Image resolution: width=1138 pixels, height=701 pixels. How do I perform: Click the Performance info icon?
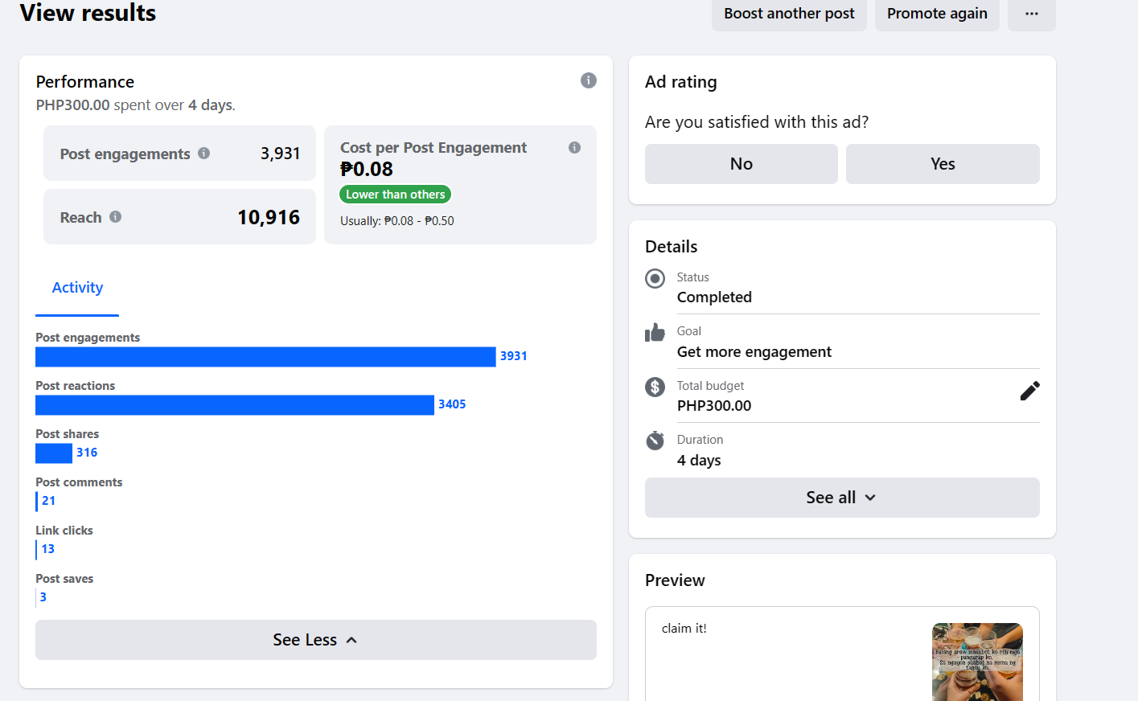[589, 80]
